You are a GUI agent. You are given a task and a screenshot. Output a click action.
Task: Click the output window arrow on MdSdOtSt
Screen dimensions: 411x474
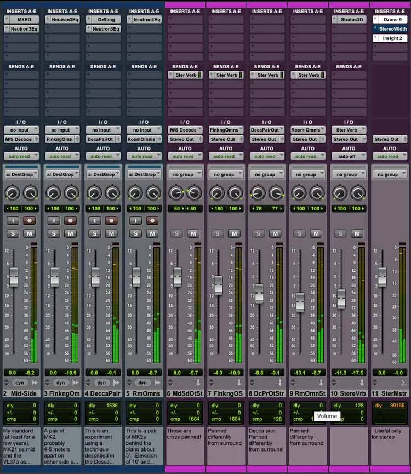point(198,382)
